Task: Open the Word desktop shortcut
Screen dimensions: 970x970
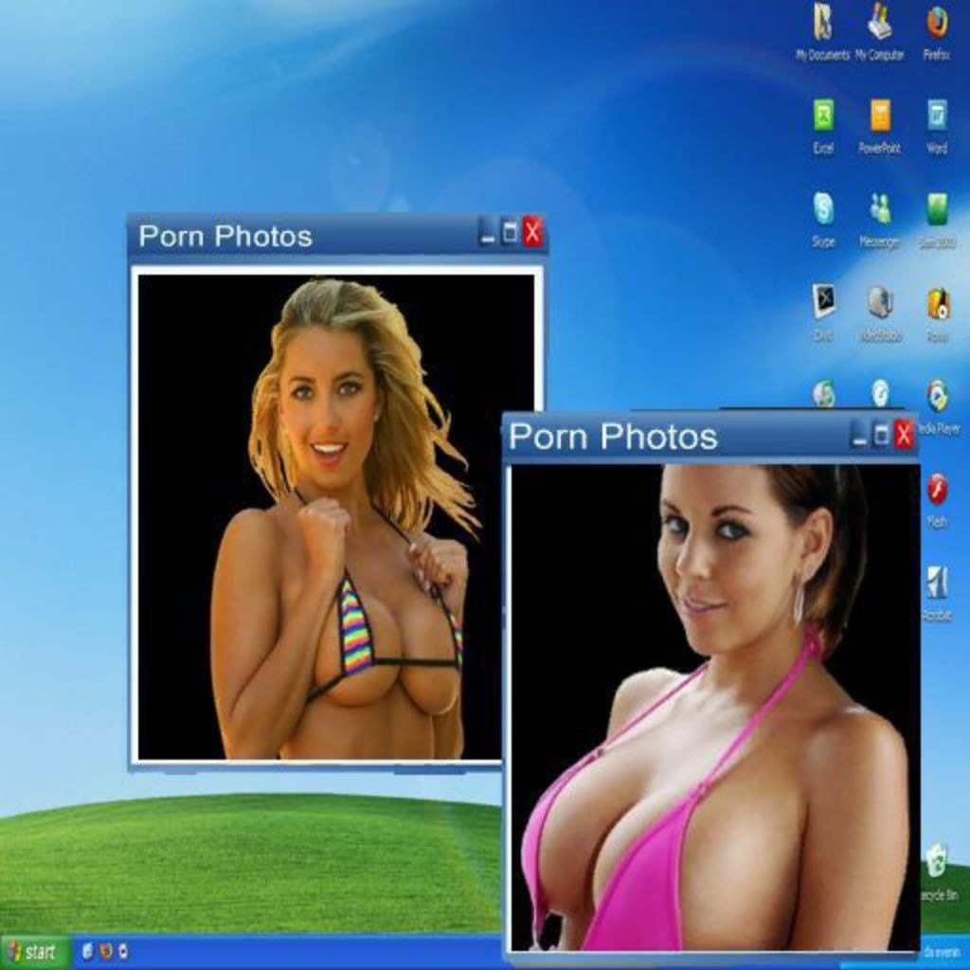Action: click(937, 116)
